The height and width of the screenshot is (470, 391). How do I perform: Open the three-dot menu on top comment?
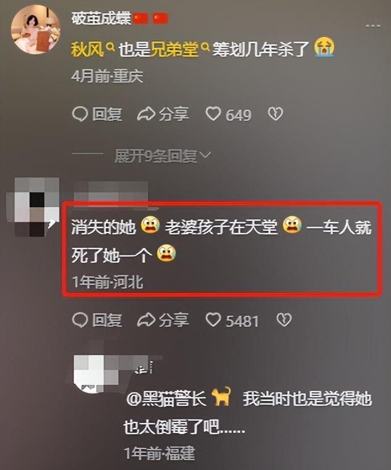[x=373, y=26]
